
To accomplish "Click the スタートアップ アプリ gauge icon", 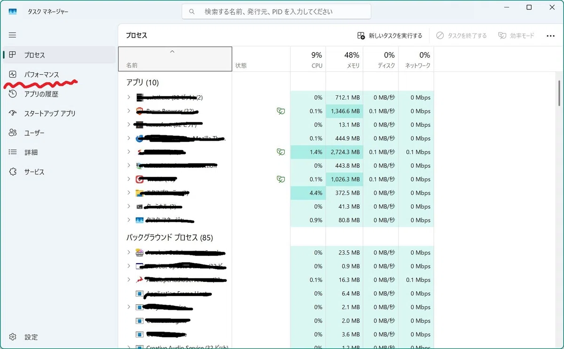I will pos(13,113).
